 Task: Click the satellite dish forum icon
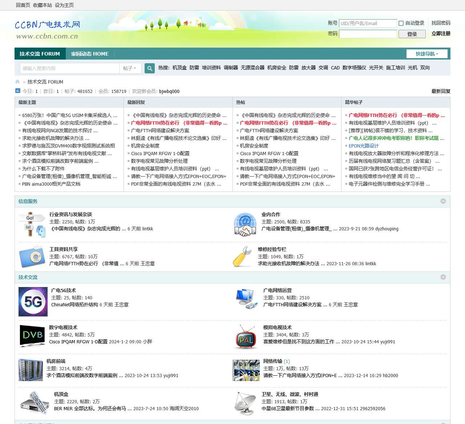click(245, 403)
